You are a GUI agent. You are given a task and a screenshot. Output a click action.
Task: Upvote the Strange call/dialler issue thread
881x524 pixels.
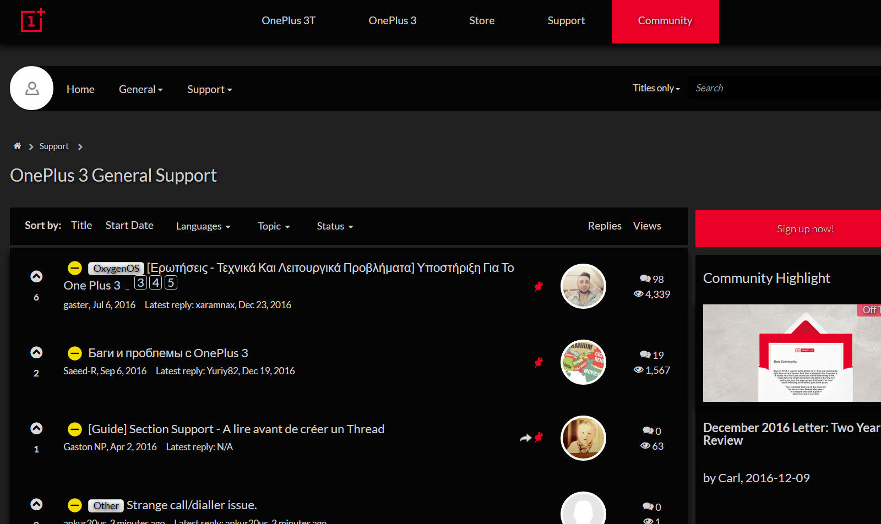(36, 504)
